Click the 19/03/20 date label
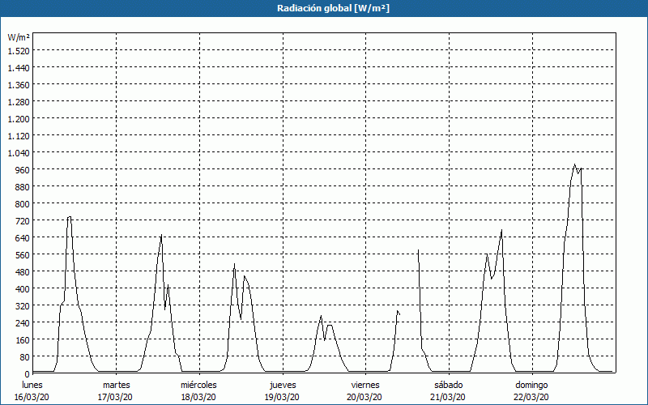648x405 pixels. tap(282, 397)
